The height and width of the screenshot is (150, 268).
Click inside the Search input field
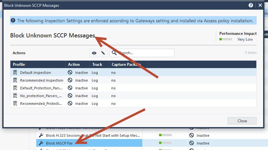pyautogui.click(x=142, y=53)
